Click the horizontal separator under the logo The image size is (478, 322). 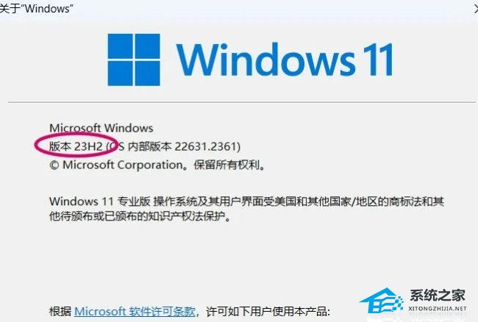[x=241, y=102]
